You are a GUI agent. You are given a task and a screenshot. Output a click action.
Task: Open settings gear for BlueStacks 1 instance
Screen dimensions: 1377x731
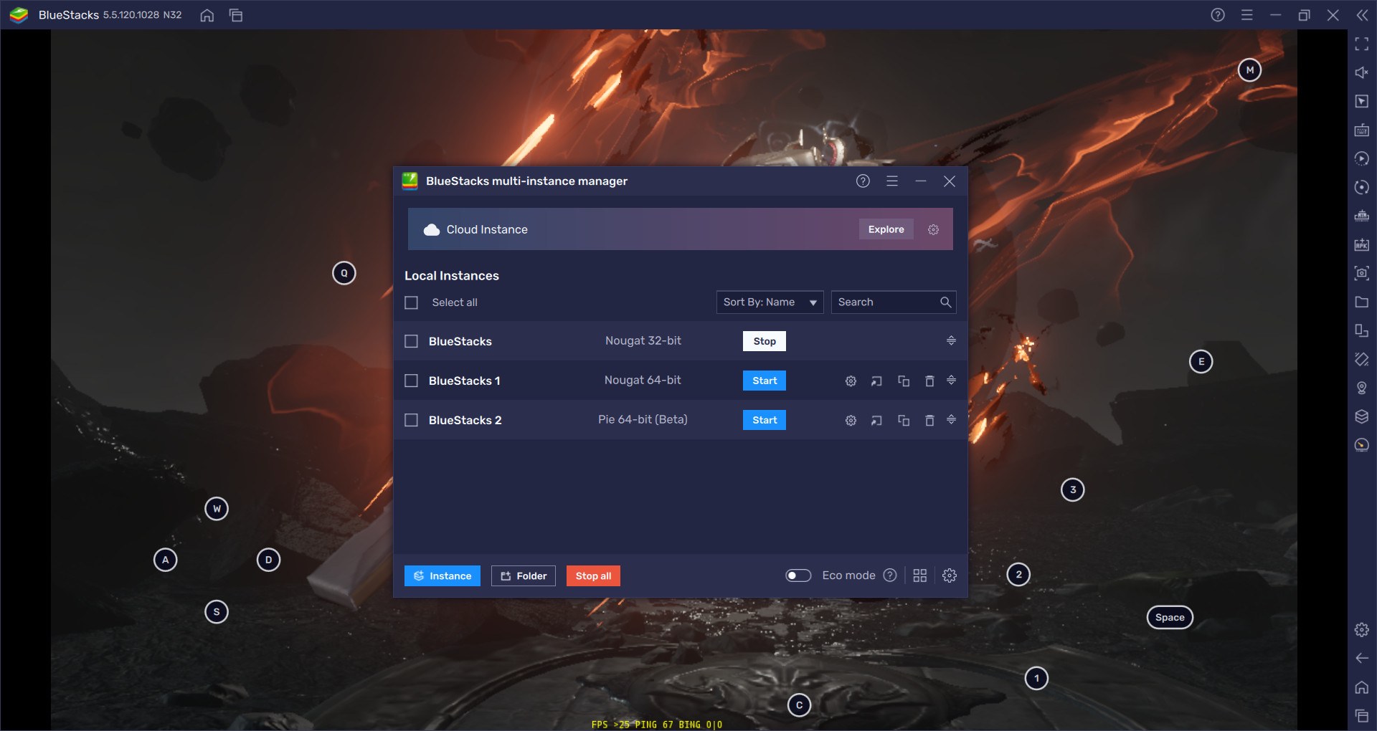pos(851,381)
